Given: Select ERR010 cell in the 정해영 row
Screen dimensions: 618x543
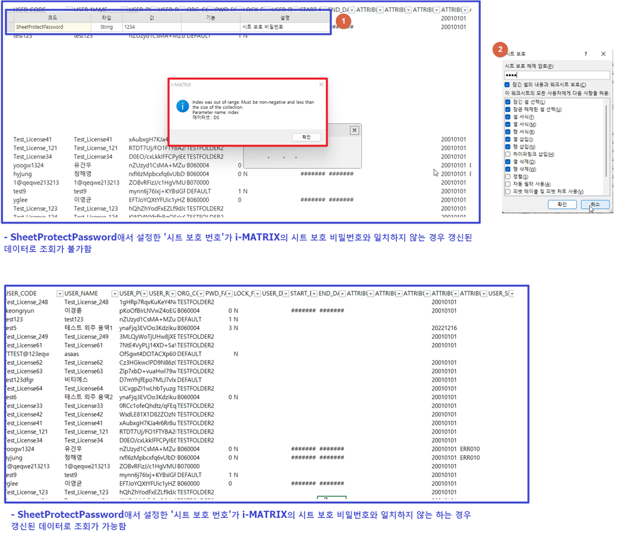Looking at the screenshot, I should [470, 458].
